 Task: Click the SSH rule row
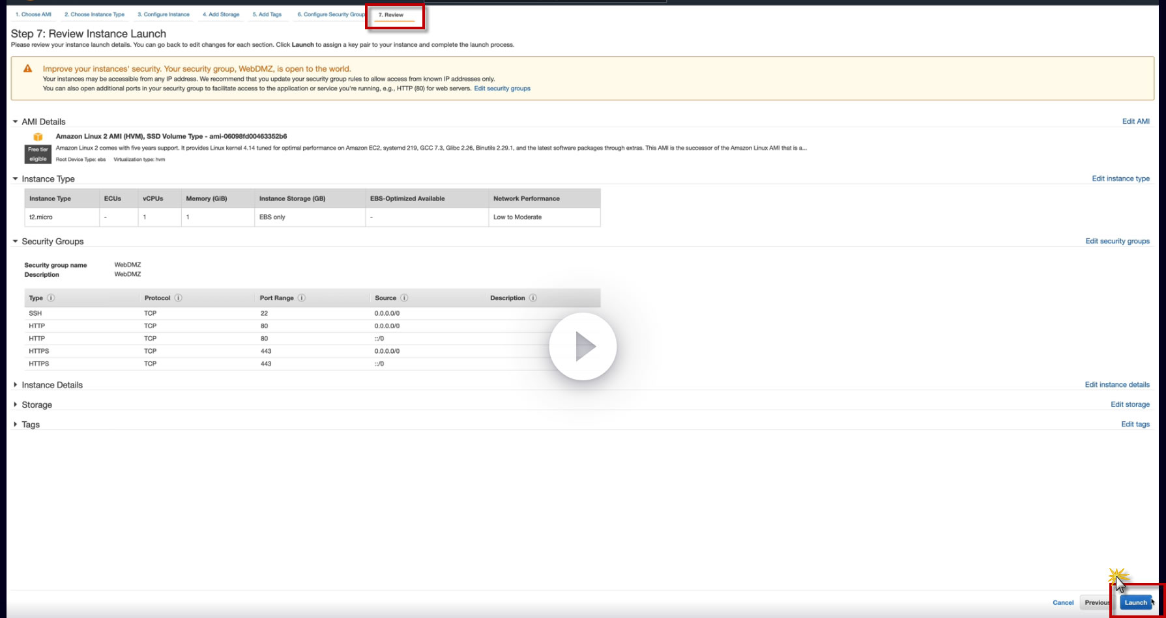[312, 313]
